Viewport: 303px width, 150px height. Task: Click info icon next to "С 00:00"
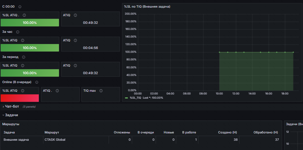[20, 7]
